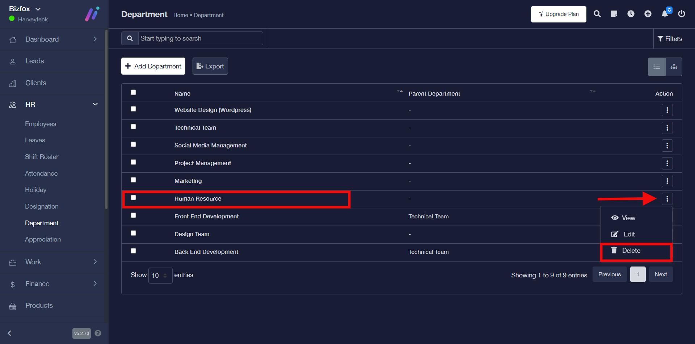This screenshot has height=344, width=695.
Task: Choose Delete from the action menu
Action: point(631,251)
